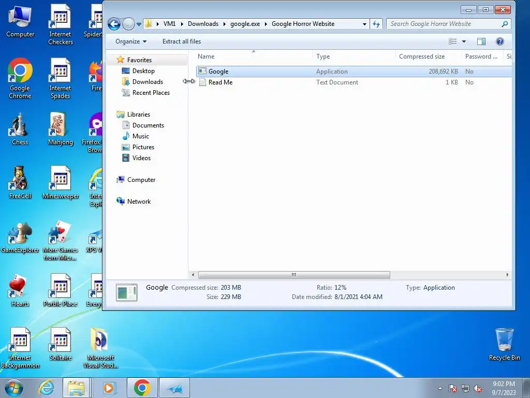Open the recent pages dropdown arrow

pos(139,24)
